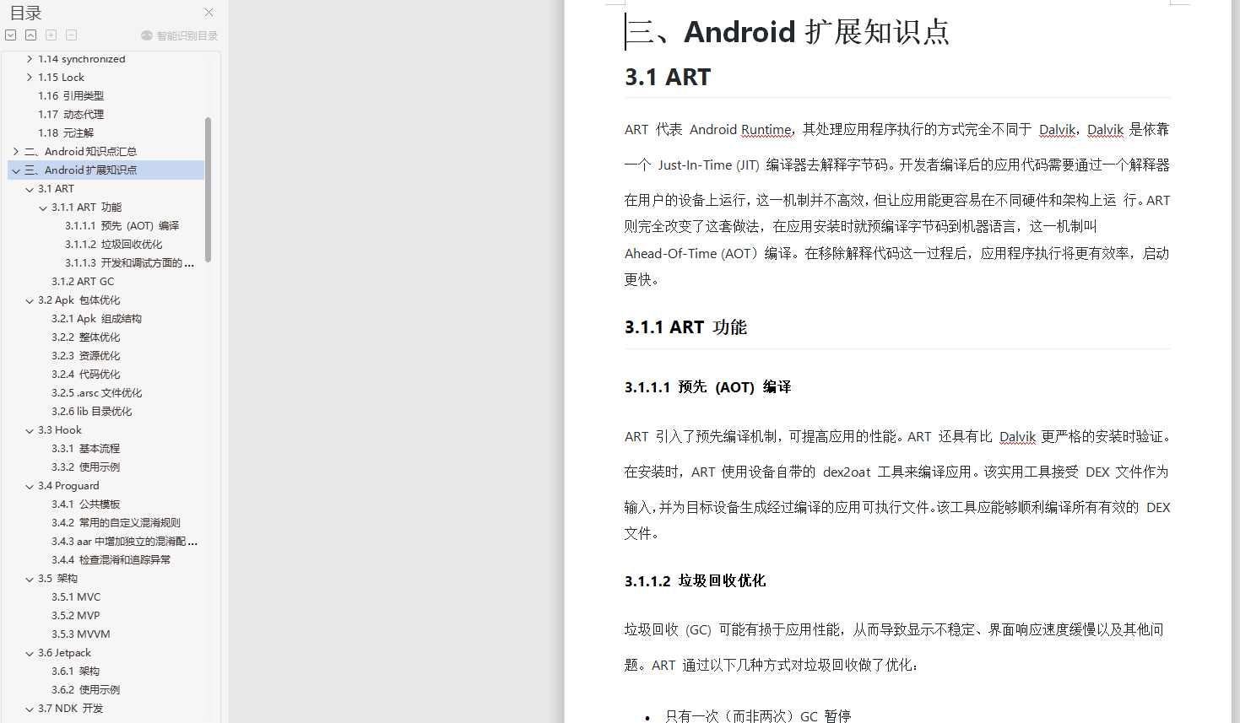The height and width of the screenshot is (723, 1240).
Task: Go to 3.4.4 检查混淆和追踪异常
Action: (x=111, y=560)
